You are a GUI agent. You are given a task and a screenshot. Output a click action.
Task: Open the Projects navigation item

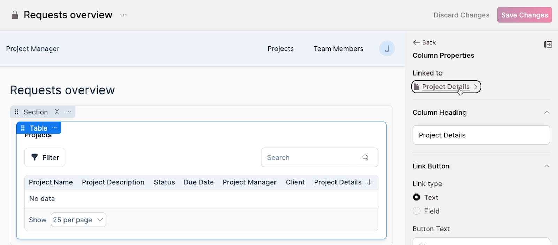280,49
